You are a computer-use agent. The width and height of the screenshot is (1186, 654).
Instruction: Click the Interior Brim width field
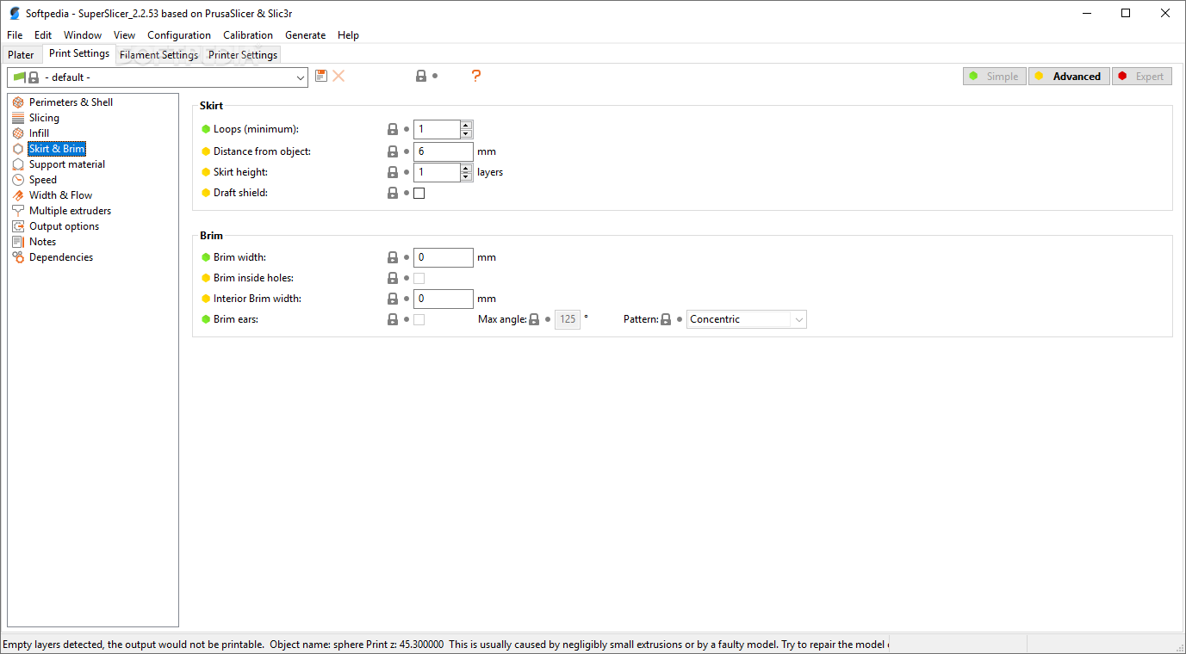tap(444, 299)
